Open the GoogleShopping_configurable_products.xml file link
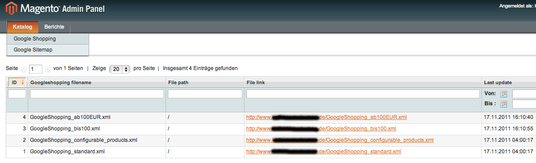The width and height of the screenshot is (536, 163). 340,140
